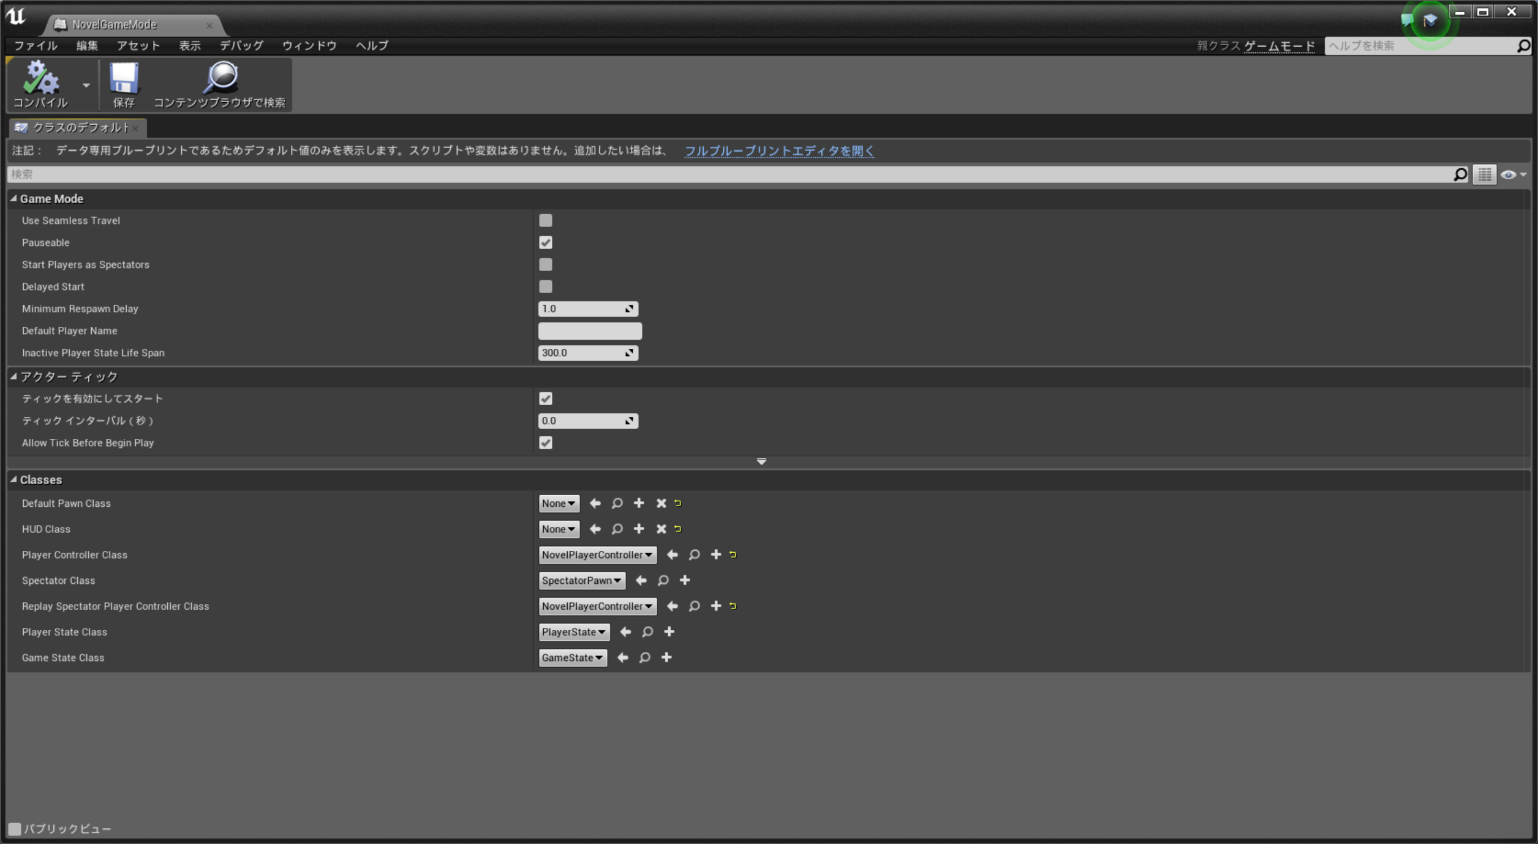Collapse the Game Mode section
This screenshot has height=844, width=1538.
click(x=13, y=198)
